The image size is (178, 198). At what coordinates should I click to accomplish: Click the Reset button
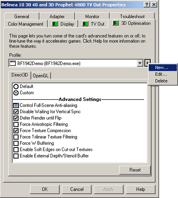(x=135, y=170)
